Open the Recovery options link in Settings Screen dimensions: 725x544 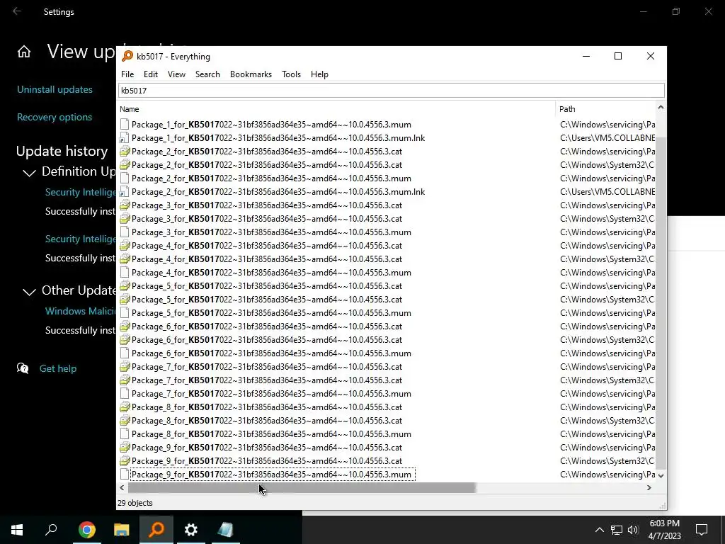coord(54,117)
